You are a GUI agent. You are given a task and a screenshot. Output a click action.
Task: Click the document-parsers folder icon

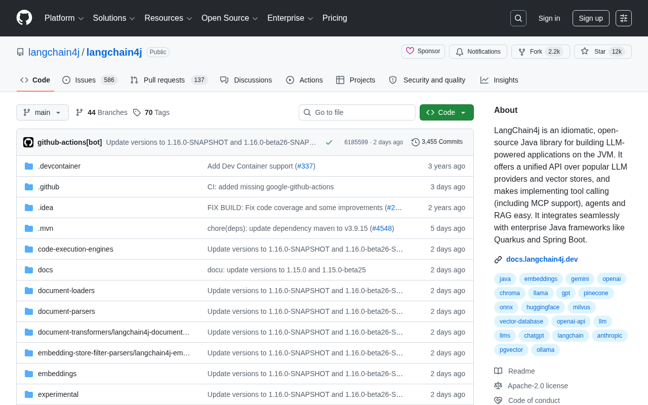tap(29, 311)
